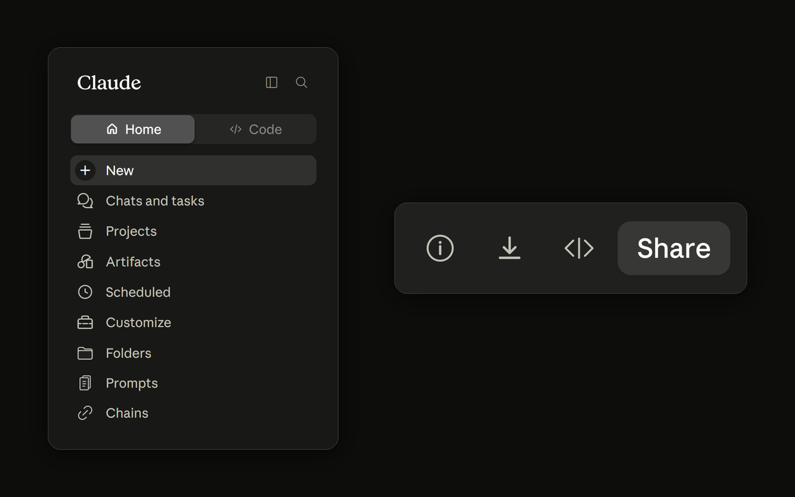
Task: Click the Scheduled clock icon
Action: click(85, 292)
